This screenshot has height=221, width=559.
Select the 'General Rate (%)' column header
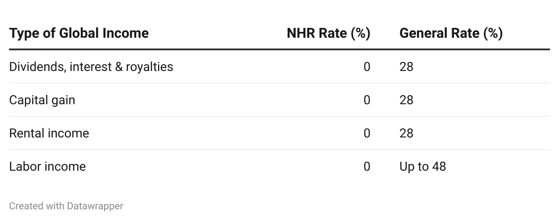coord(451,33)
